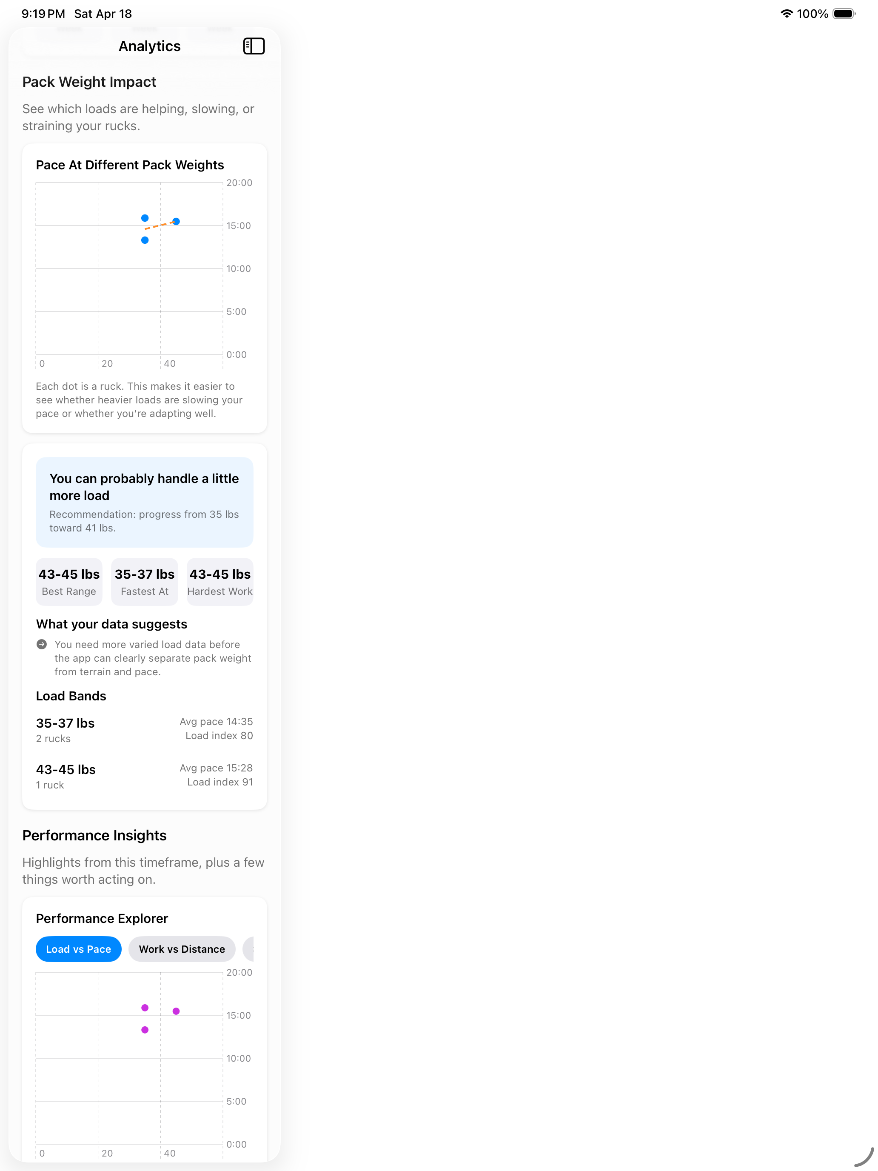
Task: Open the Fastest At 35-37 lbs card
Action: pyautogui.click(x=145, y=582)
